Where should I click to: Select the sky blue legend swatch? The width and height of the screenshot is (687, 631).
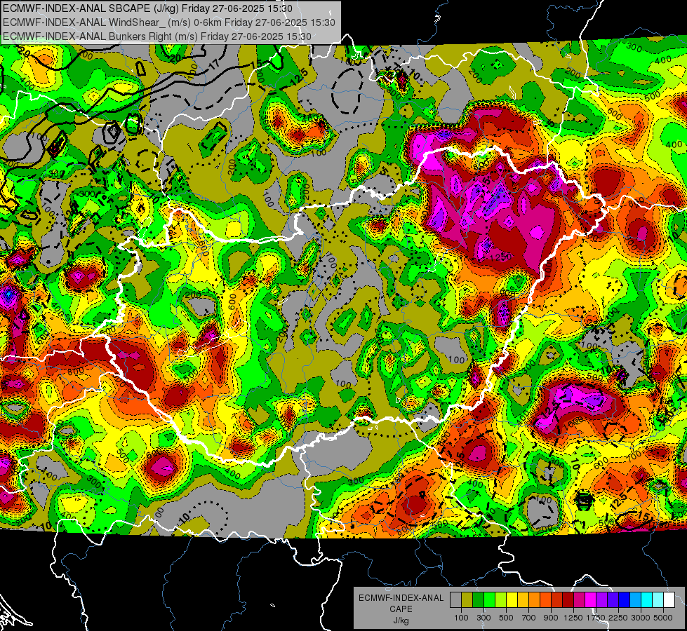[x=635, y=599]
